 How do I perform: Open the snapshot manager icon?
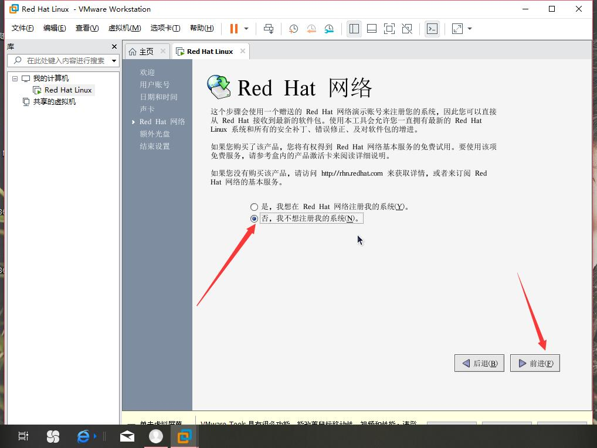click(x=329, y=29)
